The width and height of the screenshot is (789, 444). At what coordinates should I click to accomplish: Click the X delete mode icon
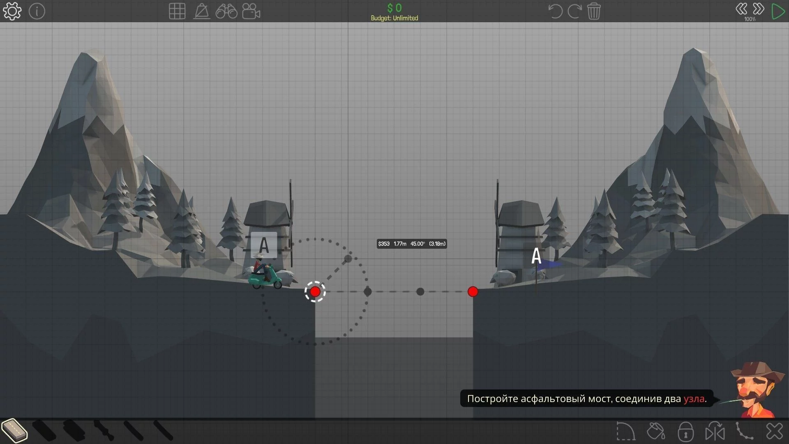[775, 432]
